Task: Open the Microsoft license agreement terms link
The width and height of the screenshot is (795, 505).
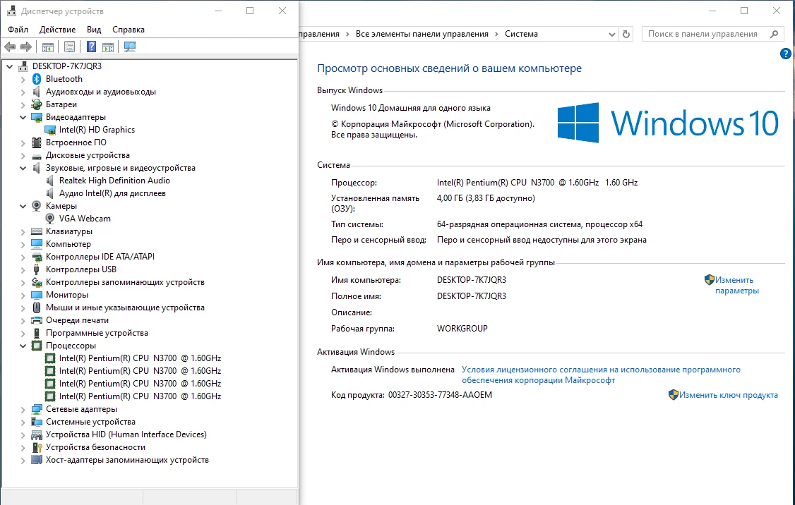Action: coord(601,375)
